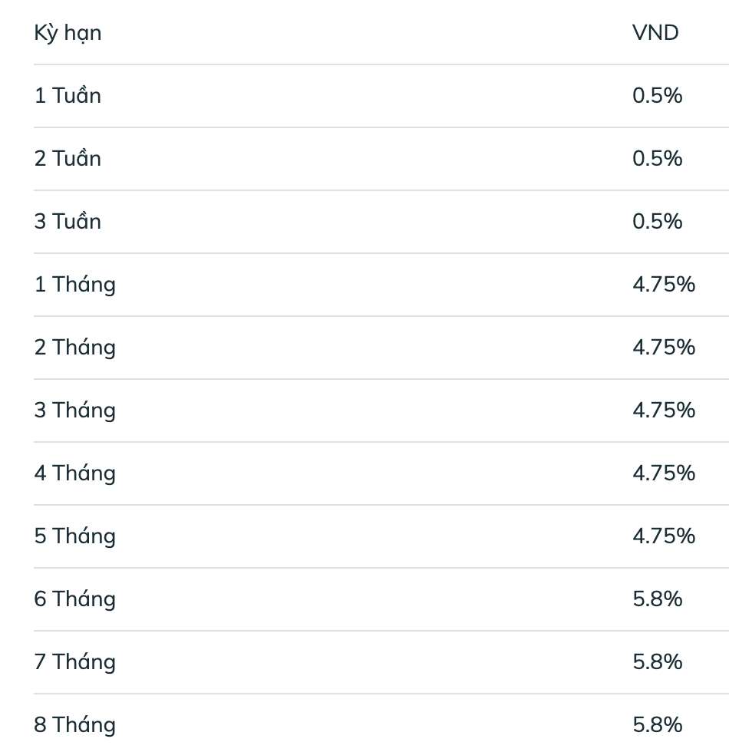Click the "6 Tháng" term label
Image resolution: width=729 pixels, height=752 pixels.
pos(74,599)
